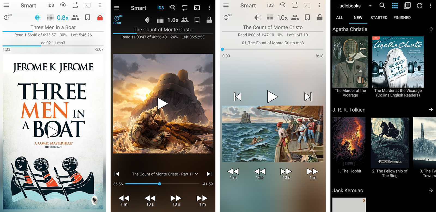This screenshot has height=212, width=436.
Task: Open hamburger menu on the 01_The Count of Monte Cristo.mp3 screen
Action: [226, 5]
